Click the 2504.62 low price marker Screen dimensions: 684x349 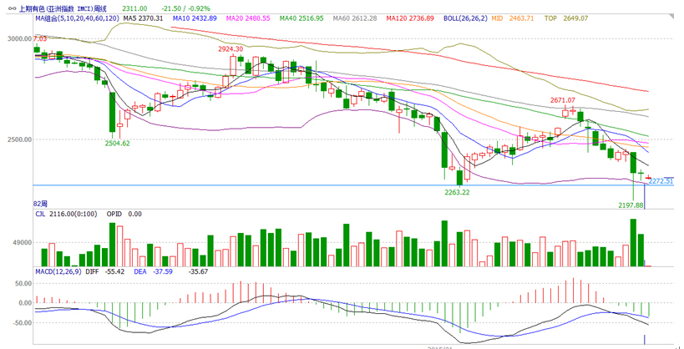click(117, 143)
